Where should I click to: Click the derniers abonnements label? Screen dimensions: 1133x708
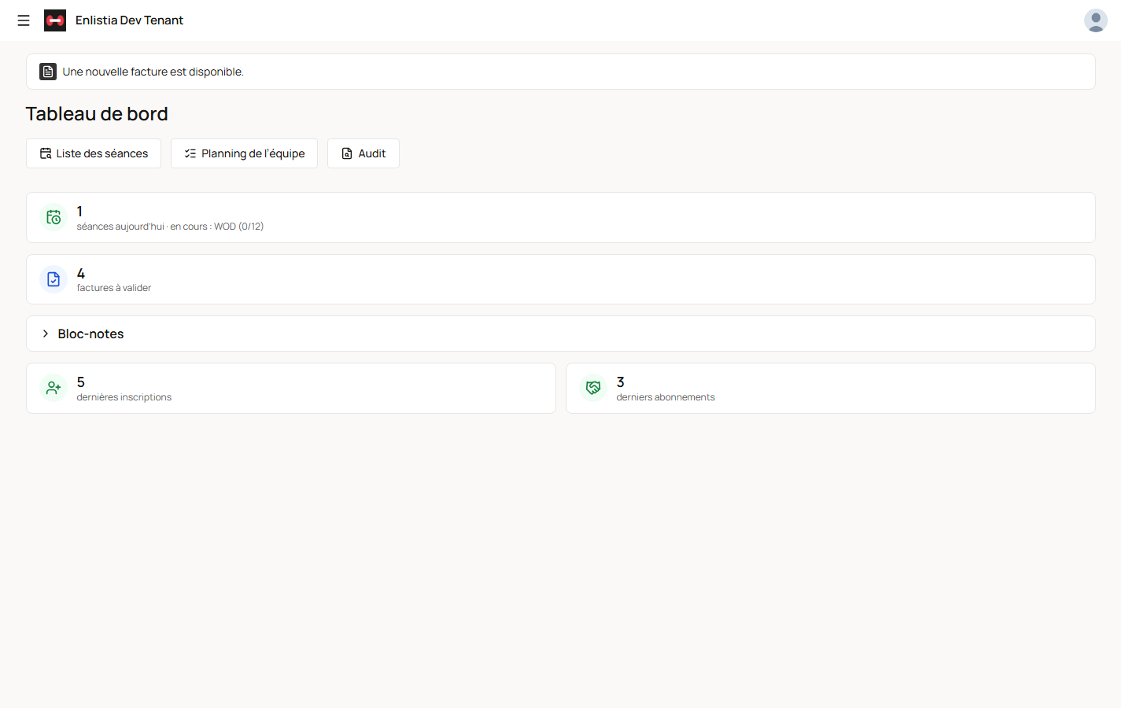666,397
